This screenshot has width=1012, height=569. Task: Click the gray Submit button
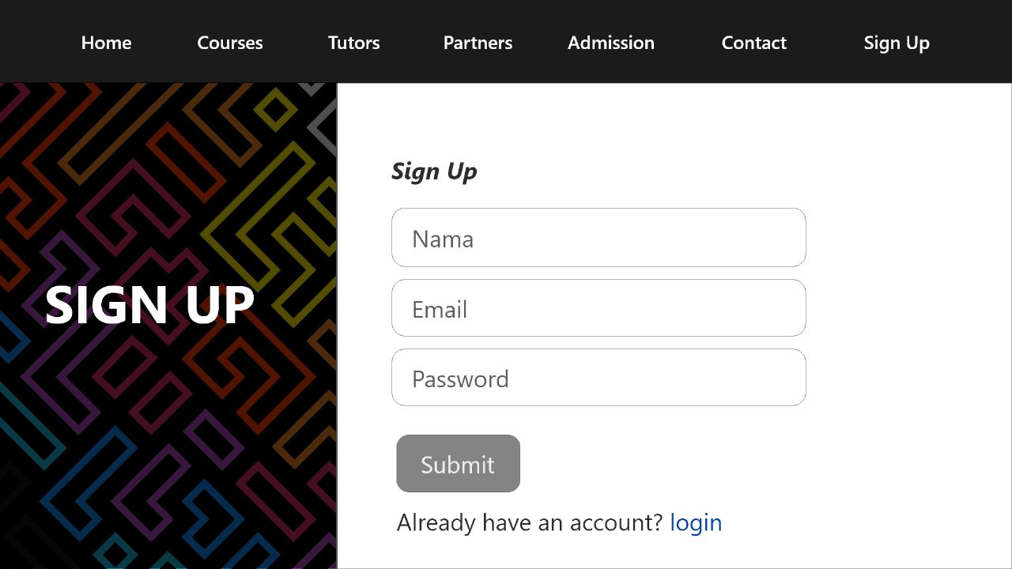[x=458, y=464]
